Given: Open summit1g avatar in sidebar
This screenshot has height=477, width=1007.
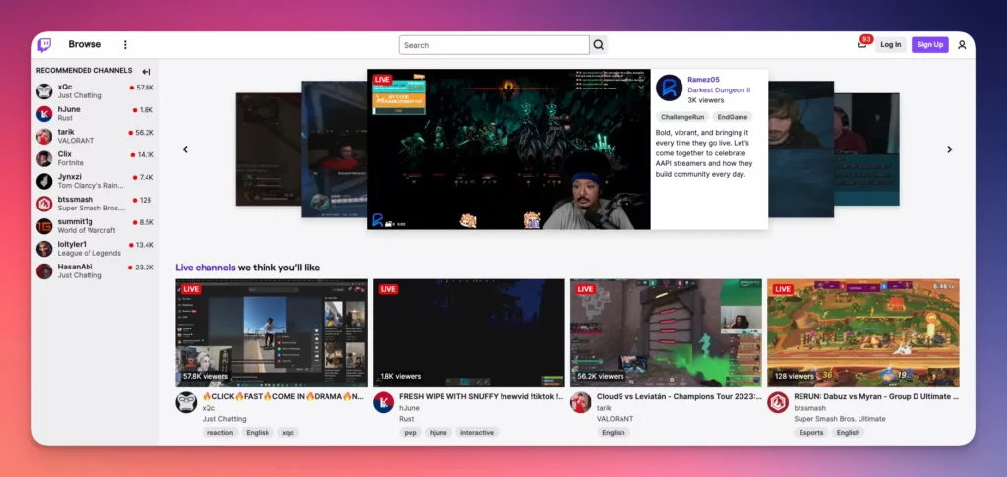Looking at the screenshot, I should pyautogui.click(x=44, y=226).
